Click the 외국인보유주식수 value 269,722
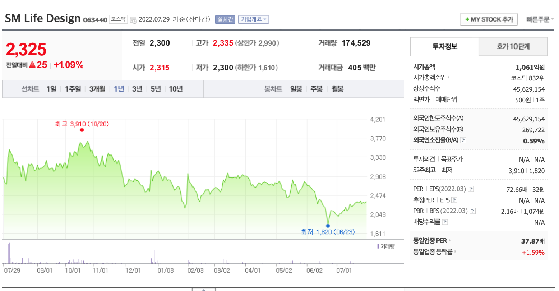The width and height of the screenshot is (559, 291). (x=533, y=130)
